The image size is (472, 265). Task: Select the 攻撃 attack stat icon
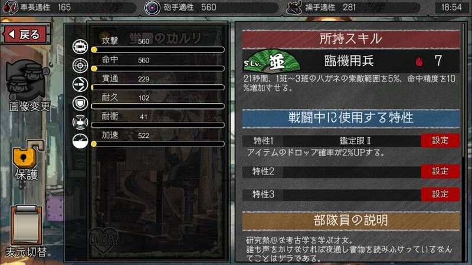coord(80,47)
